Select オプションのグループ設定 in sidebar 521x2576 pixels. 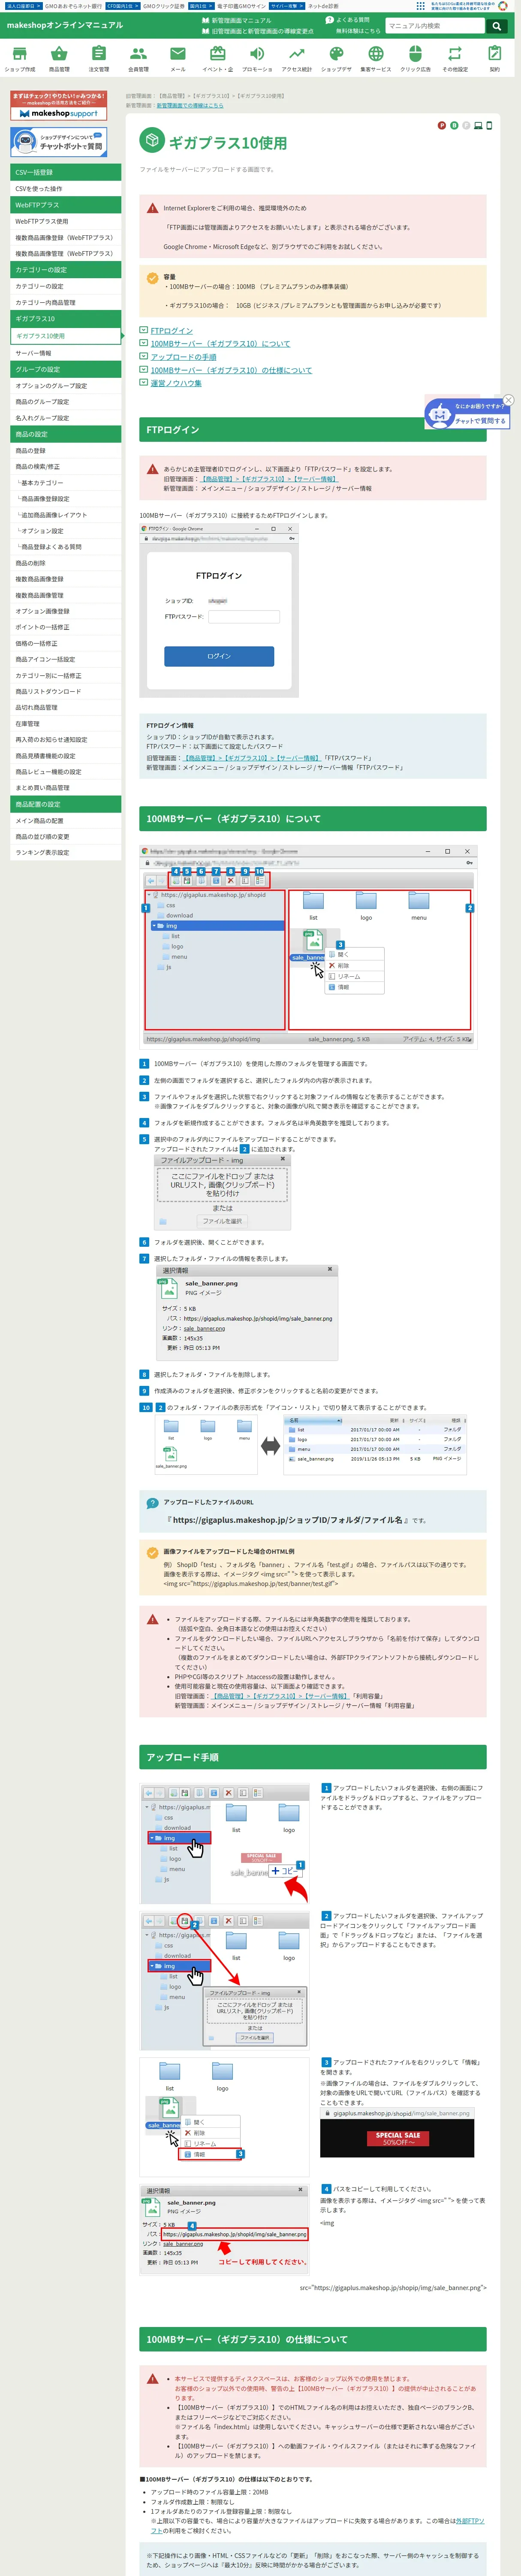click(x=66, y=386)
